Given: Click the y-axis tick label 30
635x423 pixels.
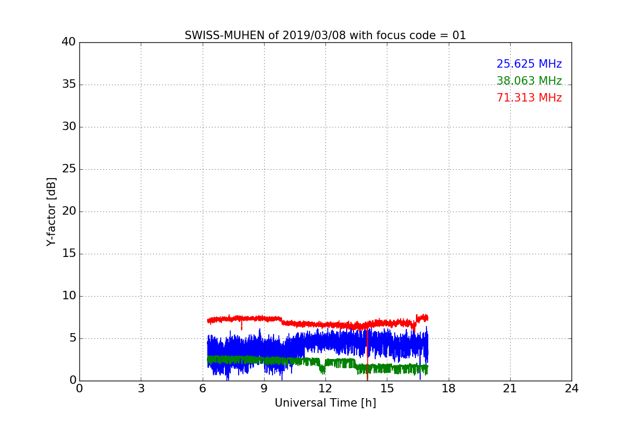Looking at the screenshot, I should coord(68,127).
